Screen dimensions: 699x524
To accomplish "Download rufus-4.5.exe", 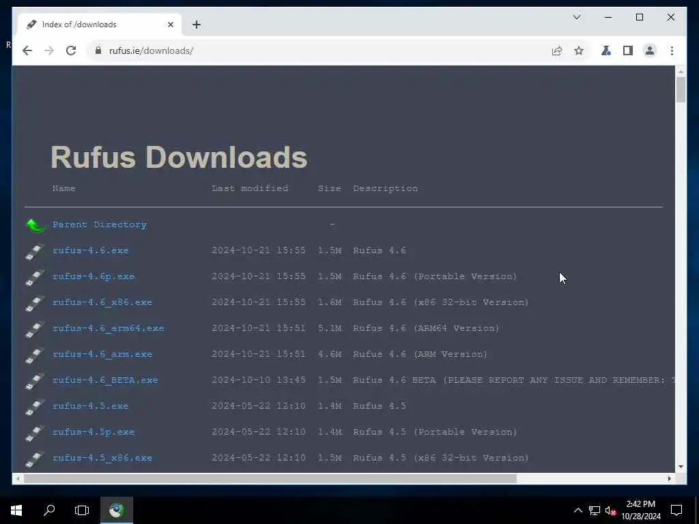I will 91,406.
